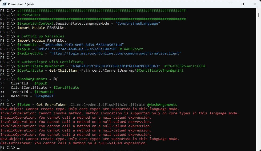
Task: Minimize the PowerShell 7 window
Action: coord(230,4)
